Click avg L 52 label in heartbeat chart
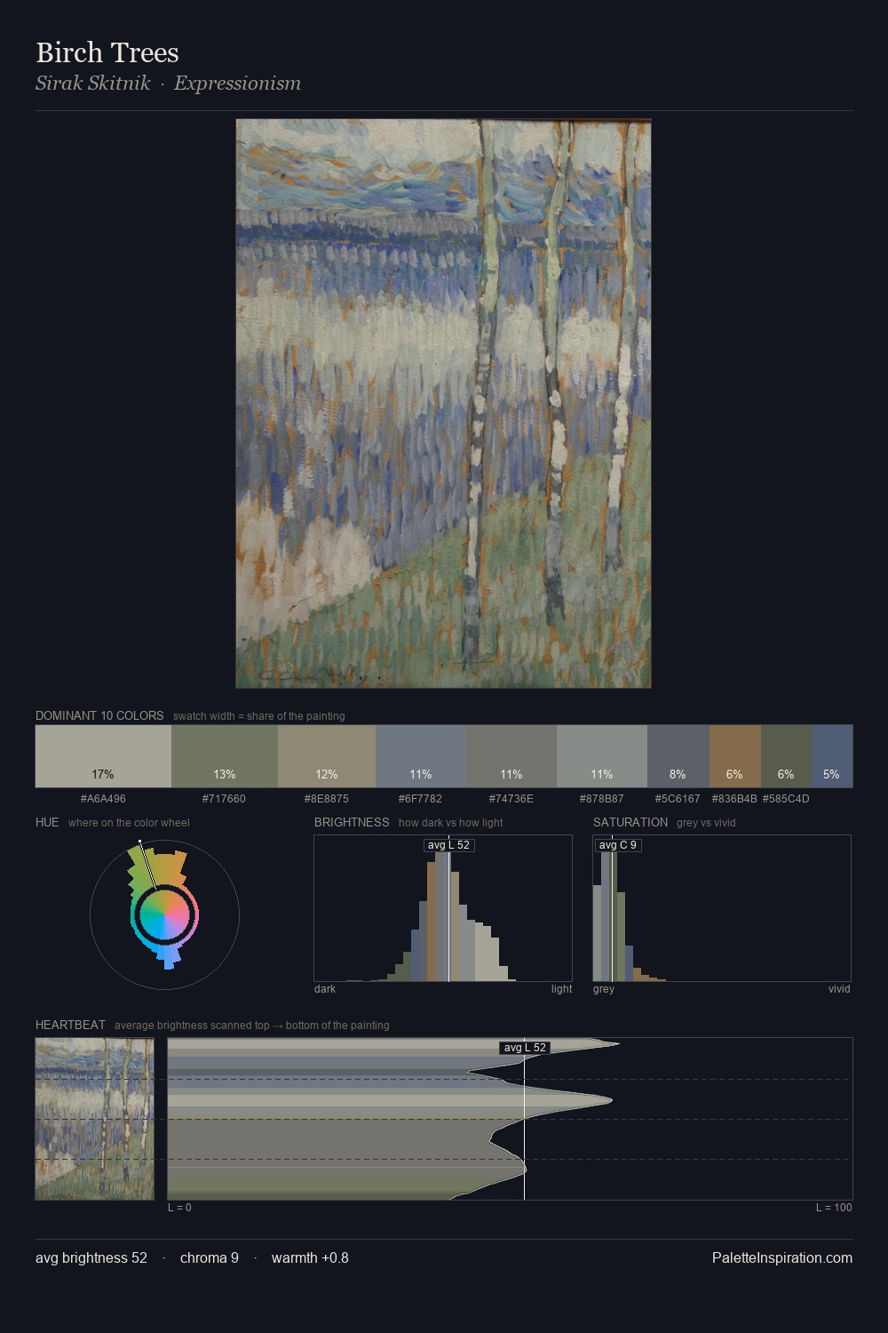 [x=525, y=1048]
